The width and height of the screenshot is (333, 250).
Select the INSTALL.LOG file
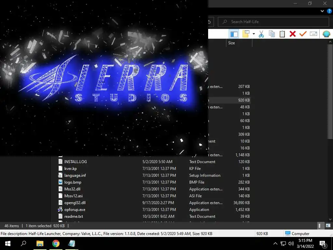(75, 162)
